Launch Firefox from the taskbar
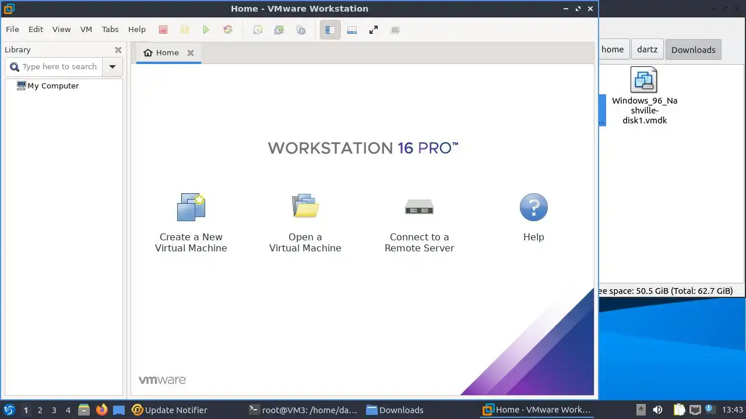746x419 pixels. pyautogui.click(x=101, y=410)
